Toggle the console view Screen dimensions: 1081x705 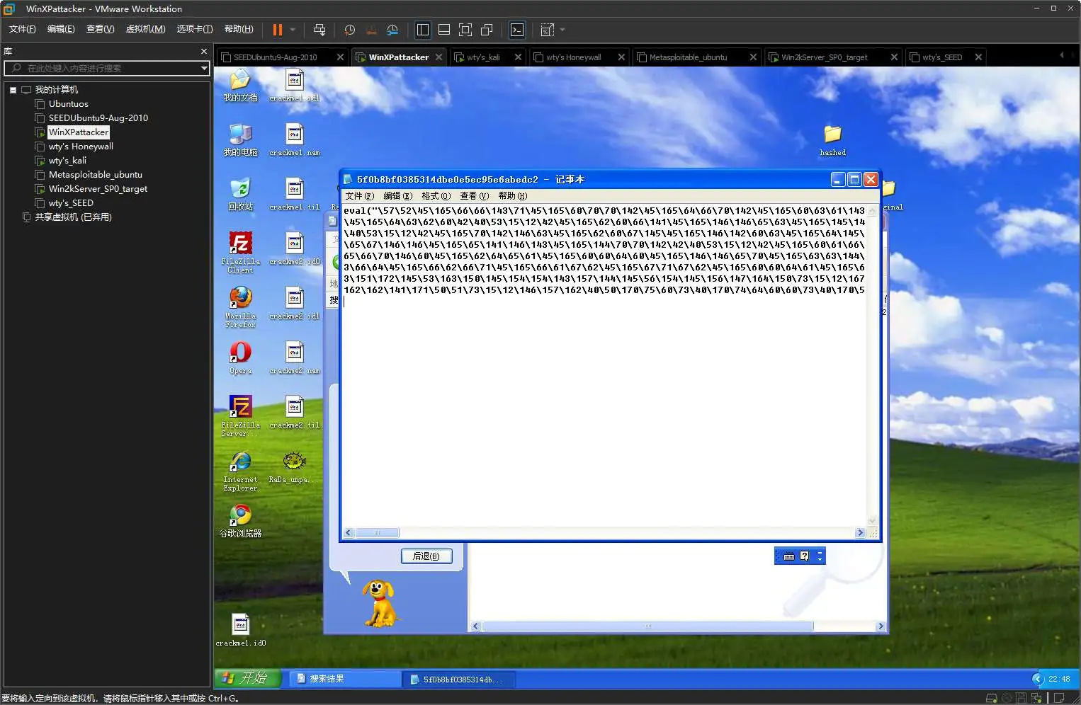517,30
